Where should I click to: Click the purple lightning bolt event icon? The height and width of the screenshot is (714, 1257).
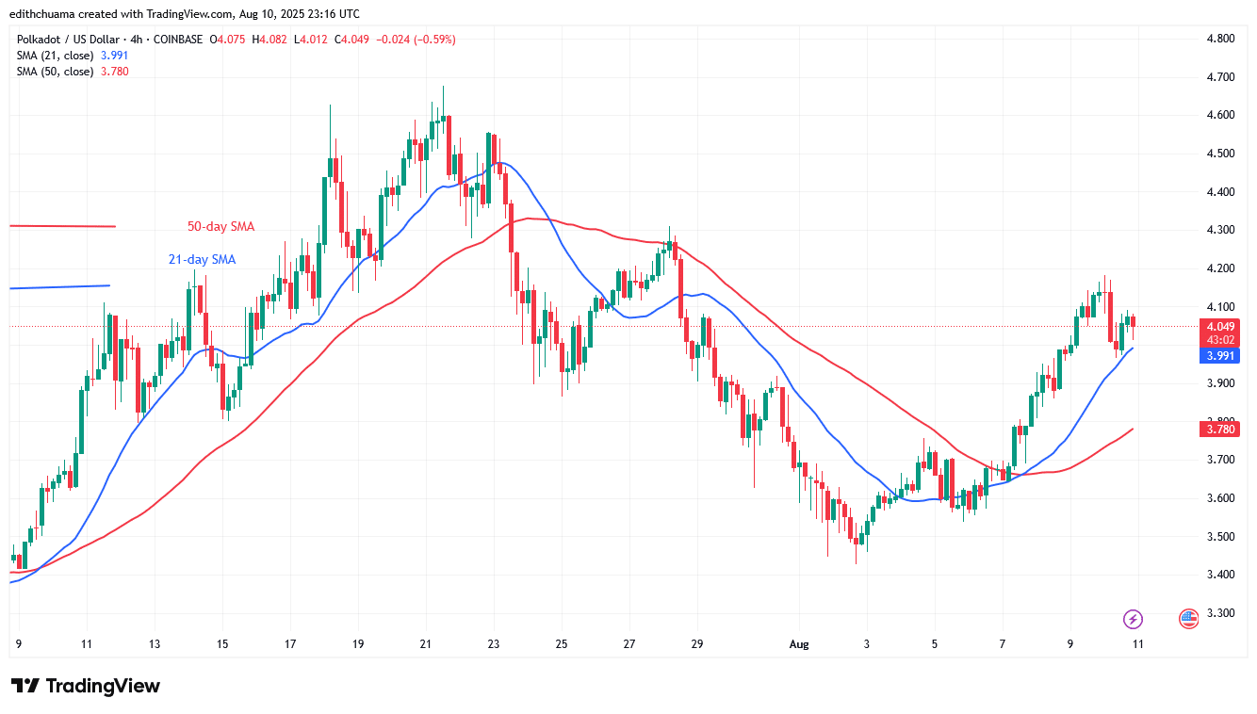(1134, 619)
